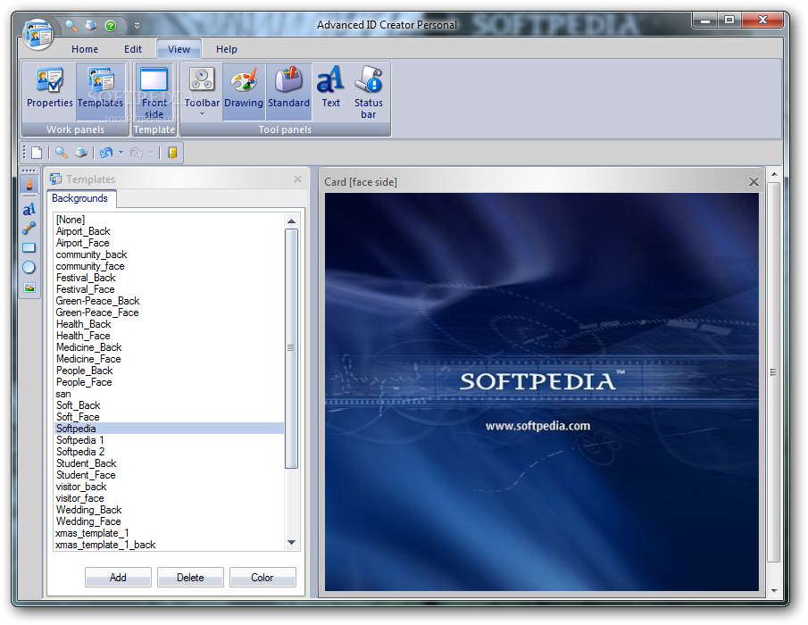Viewport: 808px width, 625px height.
Task: Click the up arrow of the backgrounds list scrollbar
Action: click(291, 221)
